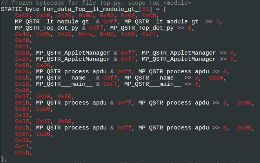Click the 0x02 byte value

(x=22, y=15)
